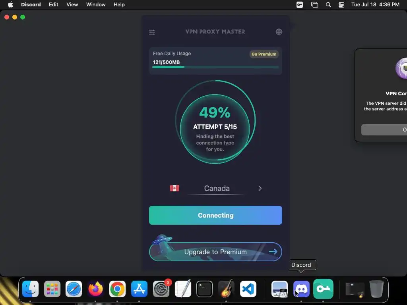407x305 pixels.
Task: Click the 121/500MB usage value
Action: tap(166, 62)
